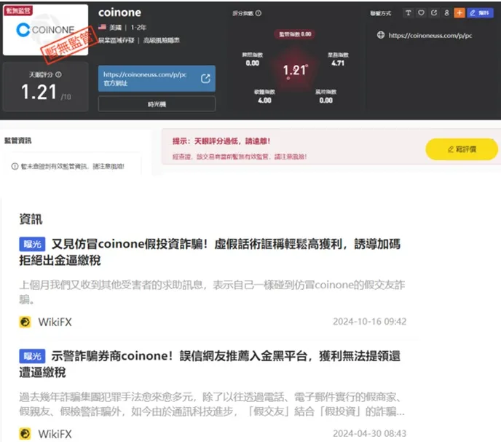The height and width of the screenshot is (442, 501).
Task: Open article warning about fraud broker coinone
Action: 210,364
